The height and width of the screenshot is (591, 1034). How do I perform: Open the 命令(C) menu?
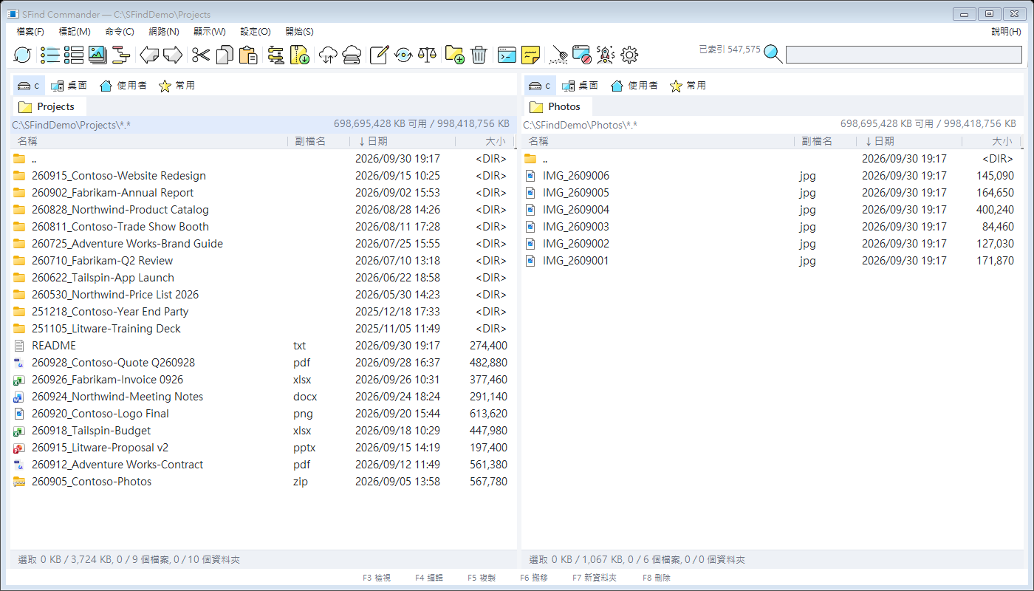(x=120, y=32)
